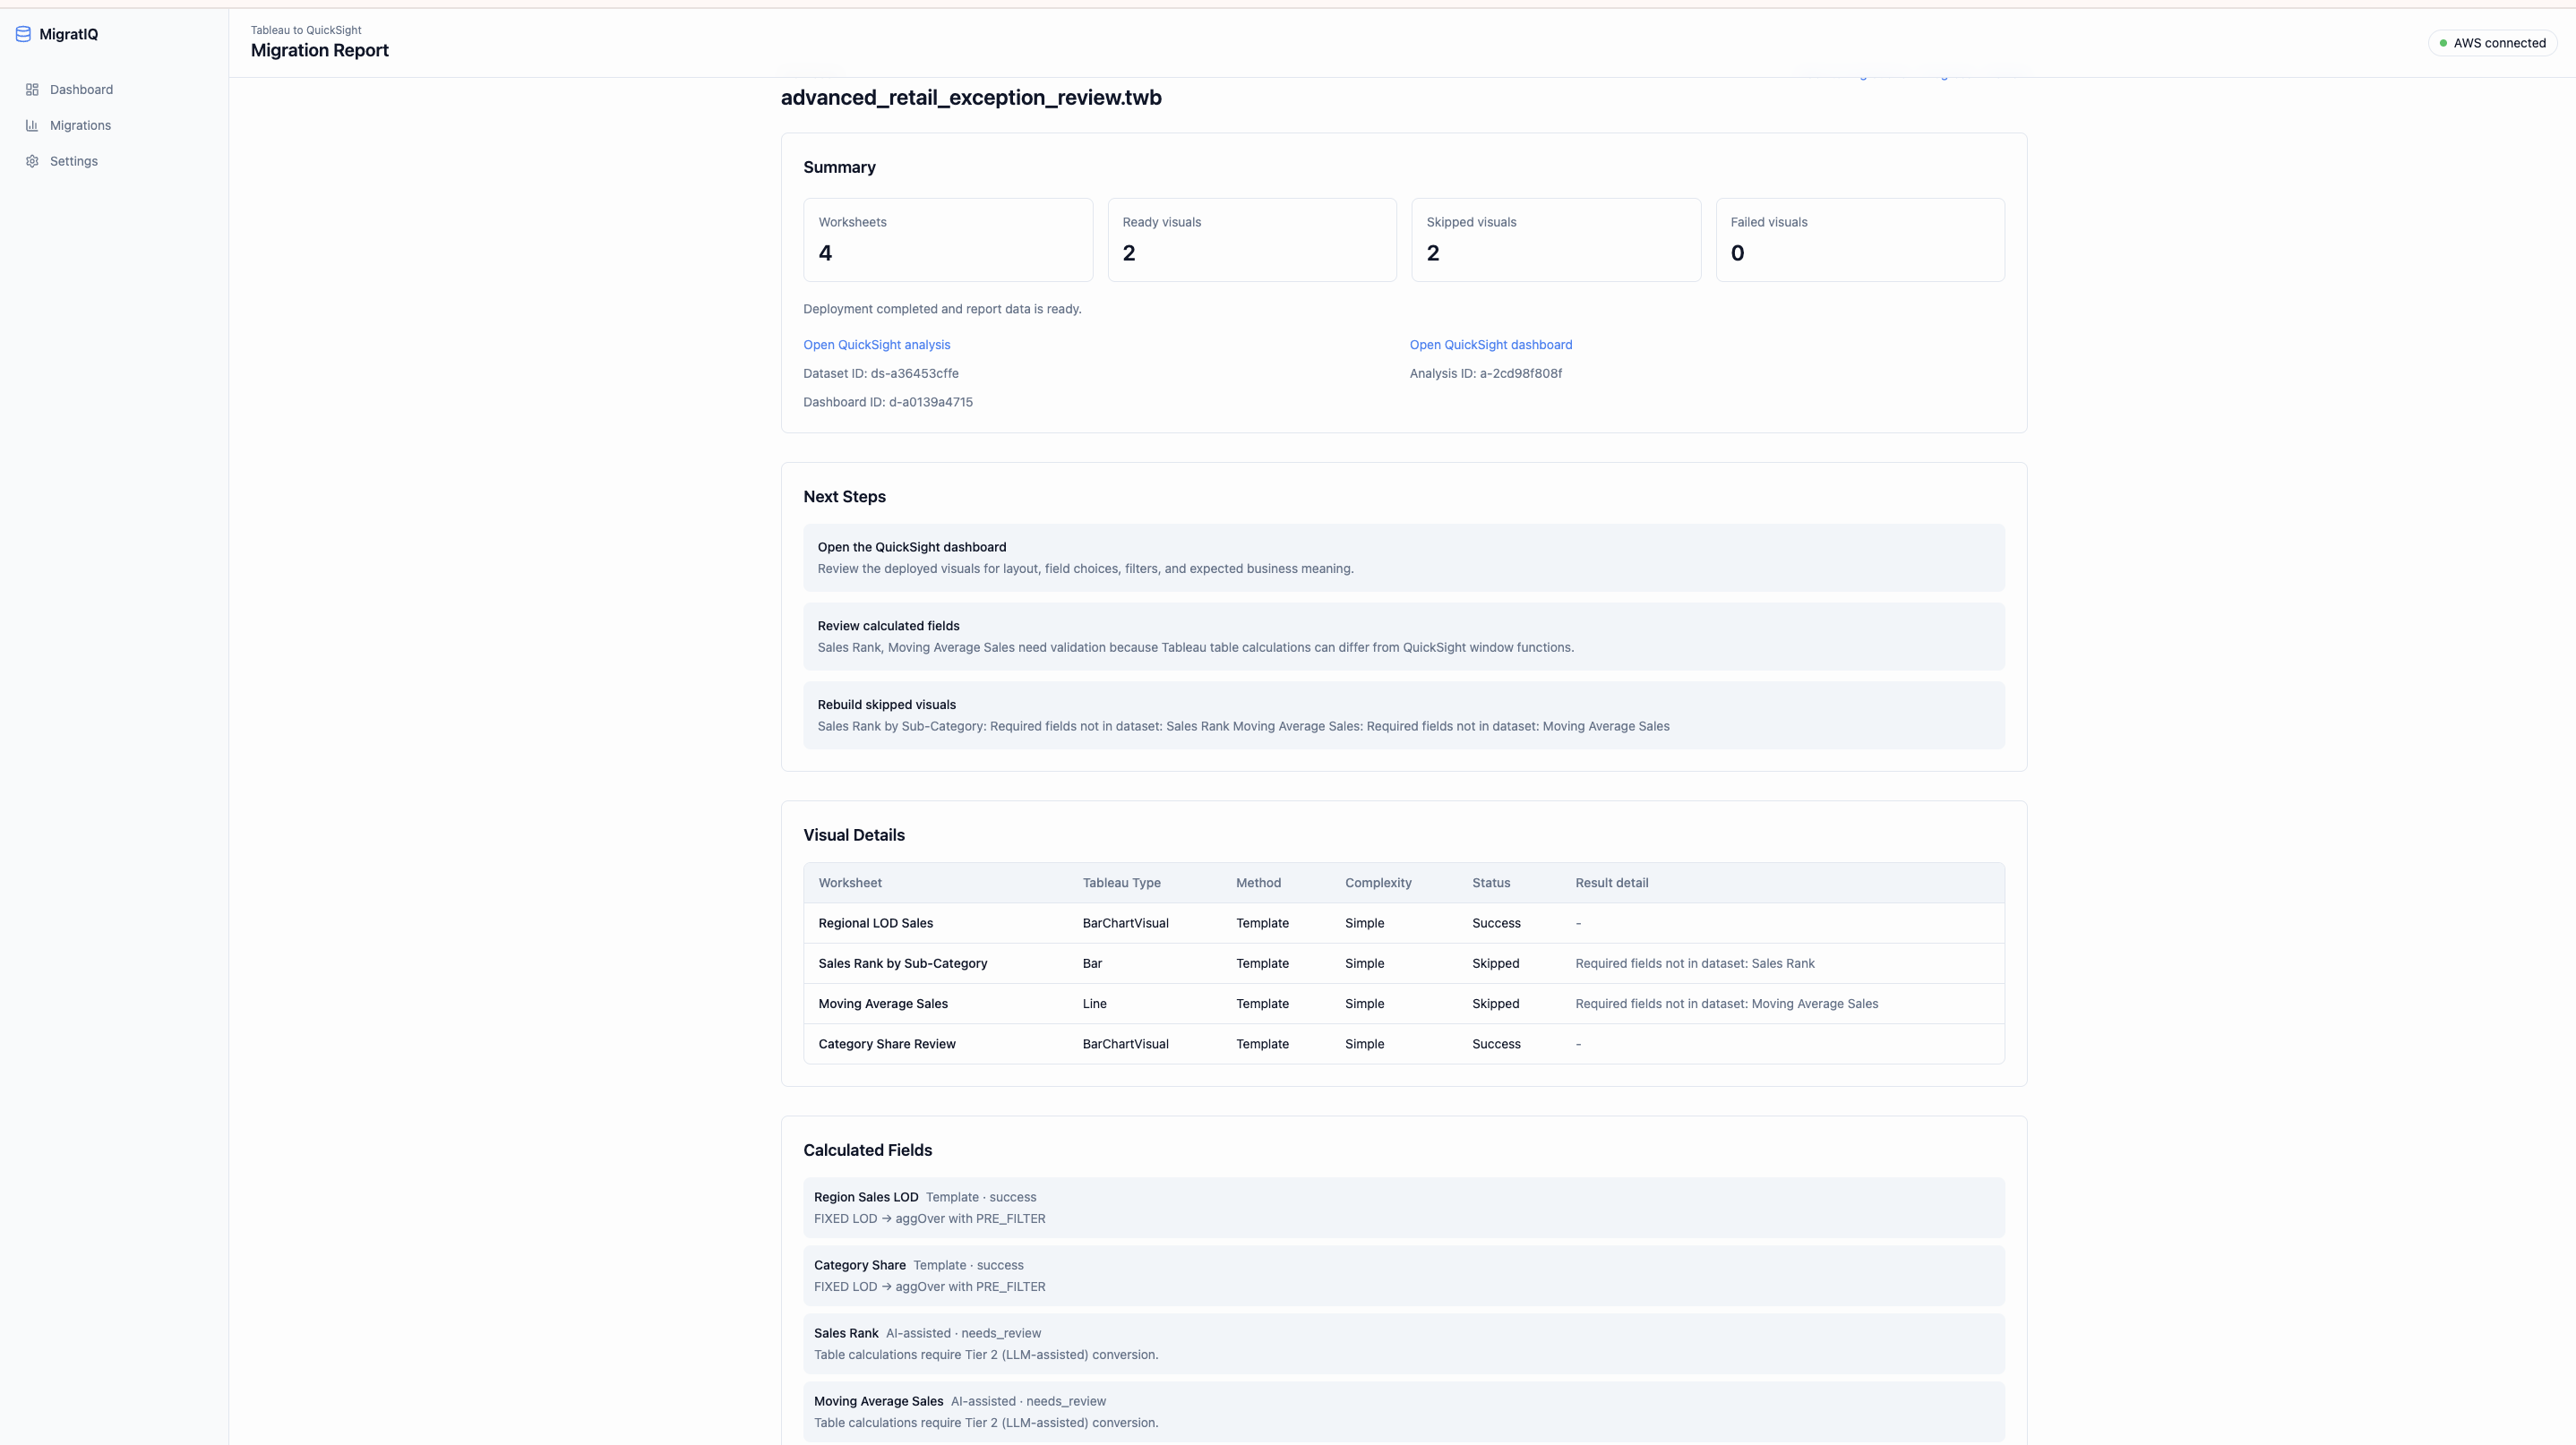The height and width of the screenshot is (1445, 2576).
Task: Open QuickSight dashboard link
Action: tap(1491, 345)
